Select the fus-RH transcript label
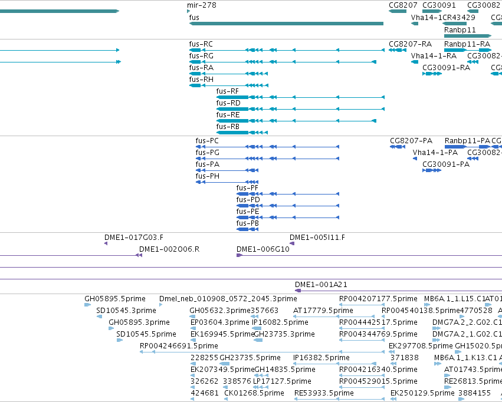502x402 pixels. pyautogui.click(x=201, y=80)
